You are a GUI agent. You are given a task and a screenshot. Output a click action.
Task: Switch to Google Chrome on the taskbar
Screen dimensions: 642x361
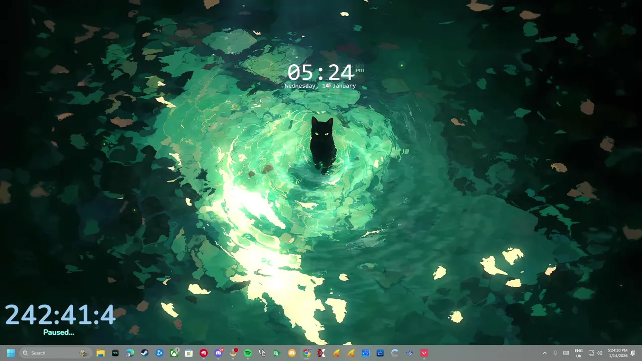[307, 353]
